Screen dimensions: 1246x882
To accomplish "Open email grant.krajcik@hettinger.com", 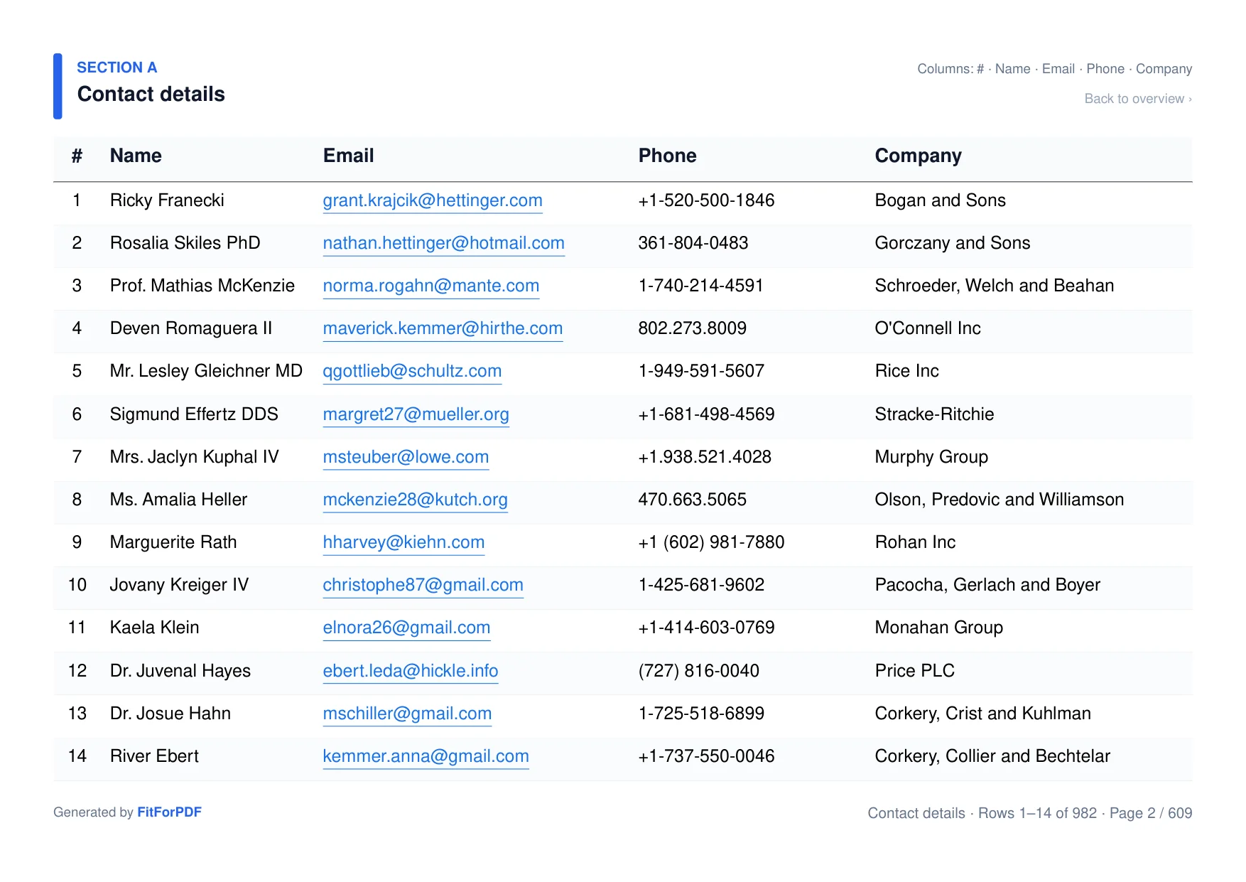I will (x=432, y=200).
